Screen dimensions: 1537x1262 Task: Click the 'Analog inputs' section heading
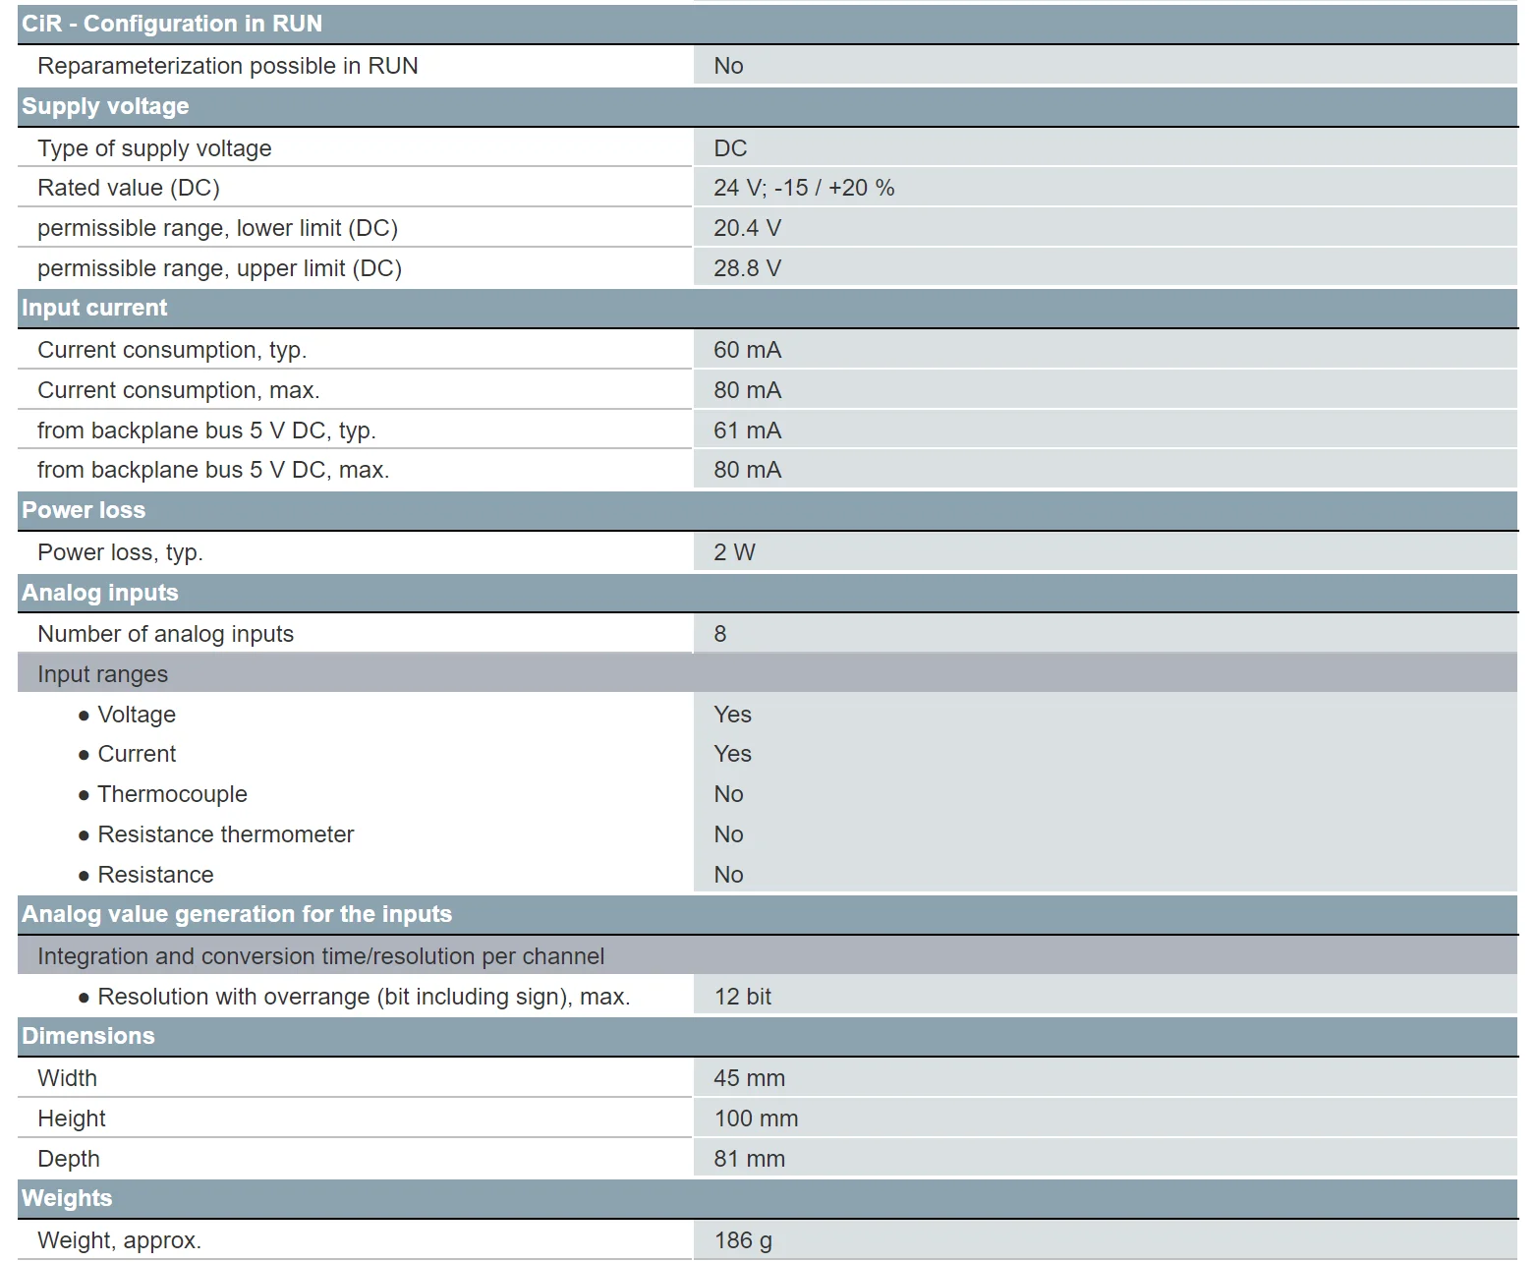100,593
